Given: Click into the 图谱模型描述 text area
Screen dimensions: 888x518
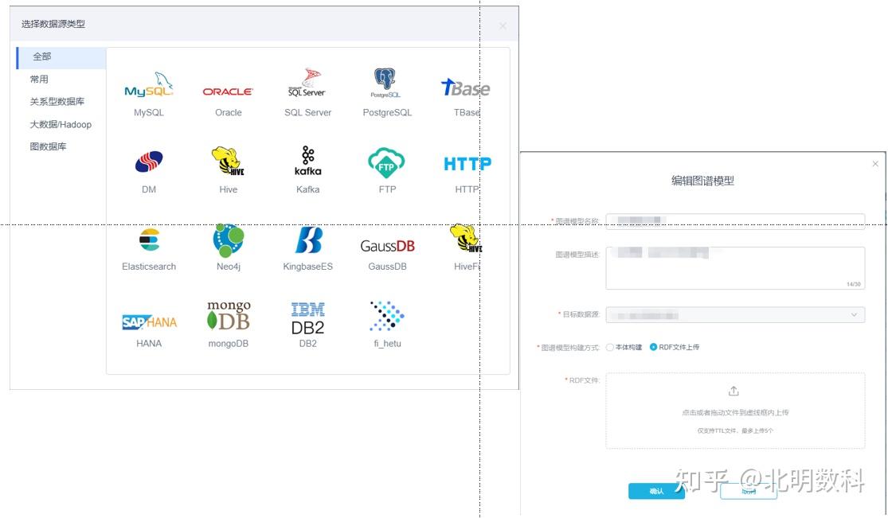Looking at the screenshot, I should click(x=735, y=268).
